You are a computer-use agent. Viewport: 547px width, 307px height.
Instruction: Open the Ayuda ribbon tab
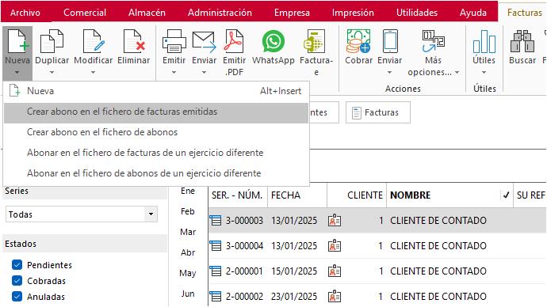tap(473, 13)
